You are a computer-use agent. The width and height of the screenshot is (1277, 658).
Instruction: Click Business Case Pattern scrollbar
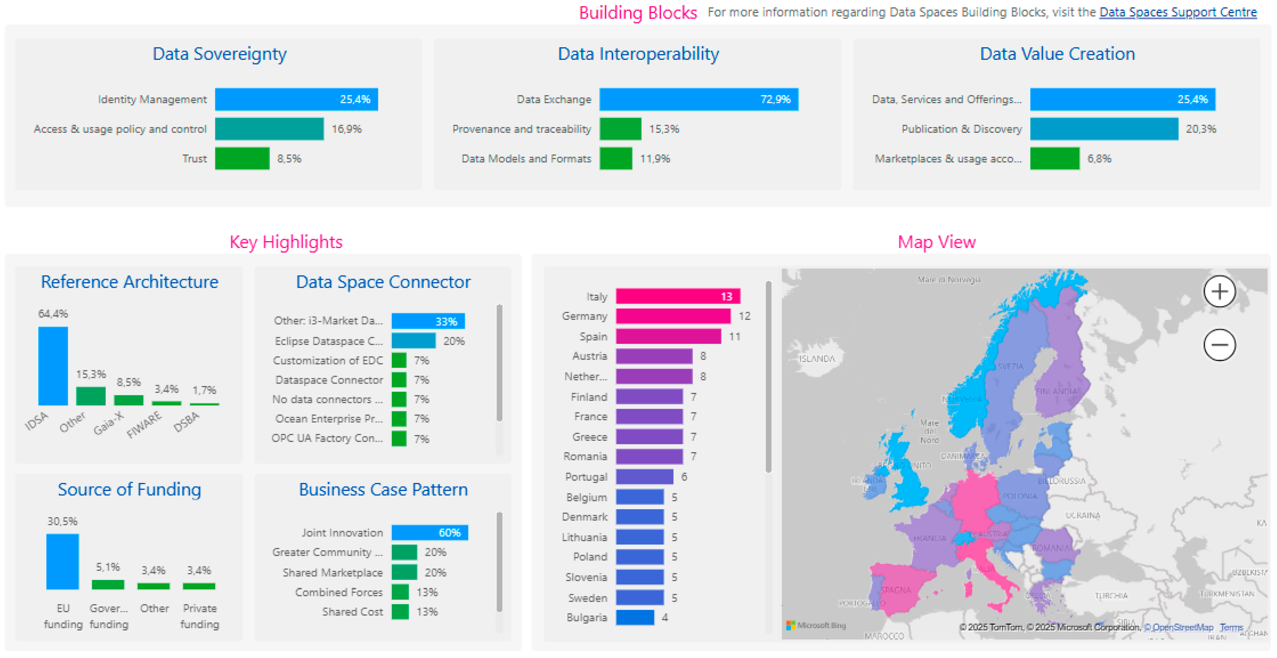tap(499, 562)
